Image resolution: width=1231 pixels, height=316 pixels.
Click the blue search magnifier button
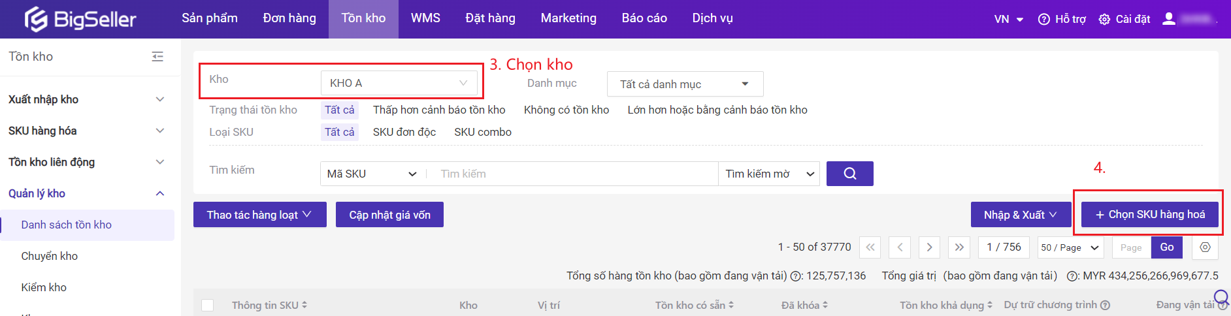[849, 174]
